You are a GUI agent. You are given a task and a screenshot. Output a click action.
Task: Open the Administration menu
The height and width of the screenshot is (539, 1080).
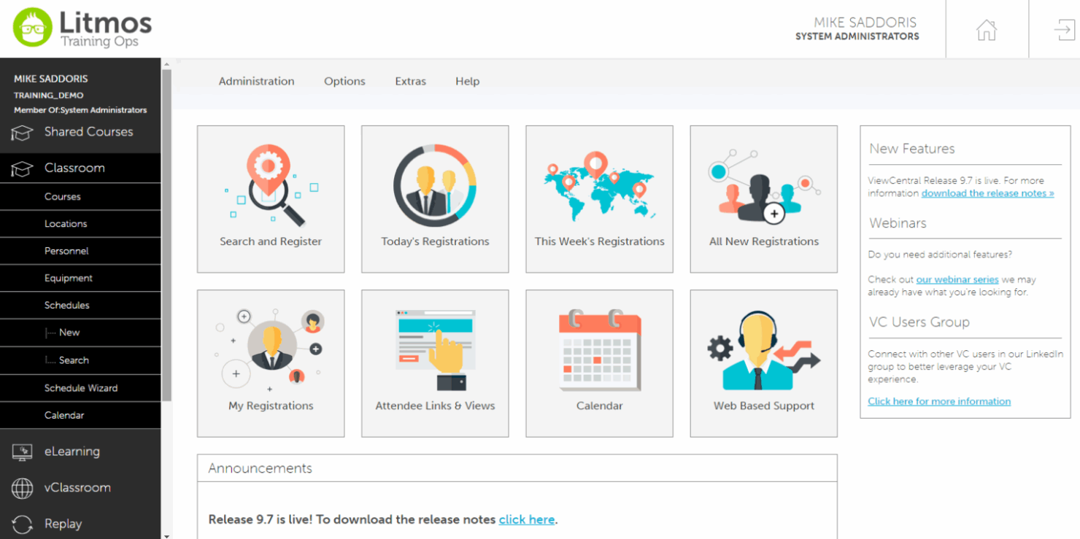click(256, 82)
